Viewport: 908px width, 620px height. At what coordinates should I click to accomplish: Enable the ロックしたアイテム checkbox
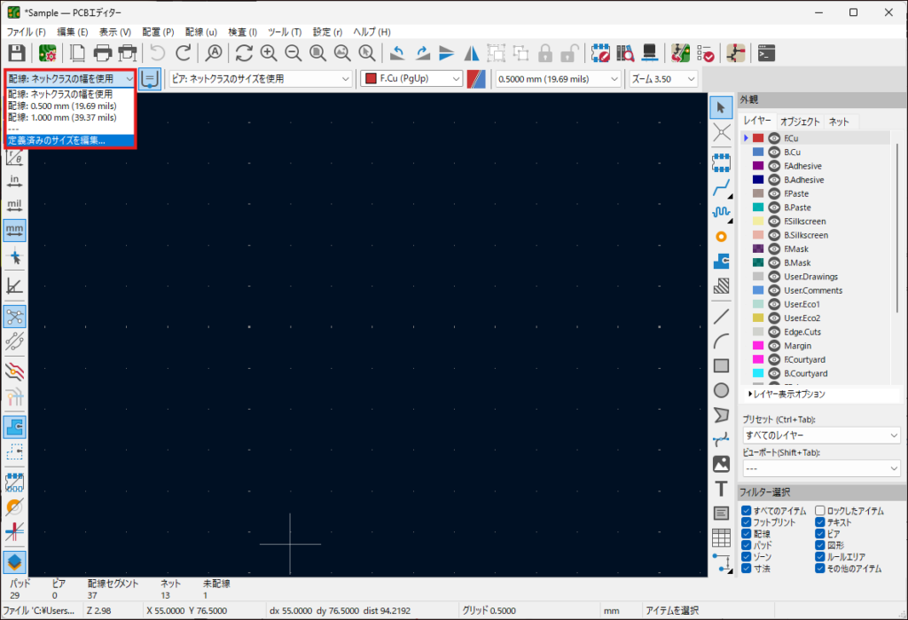coord(820,511)
